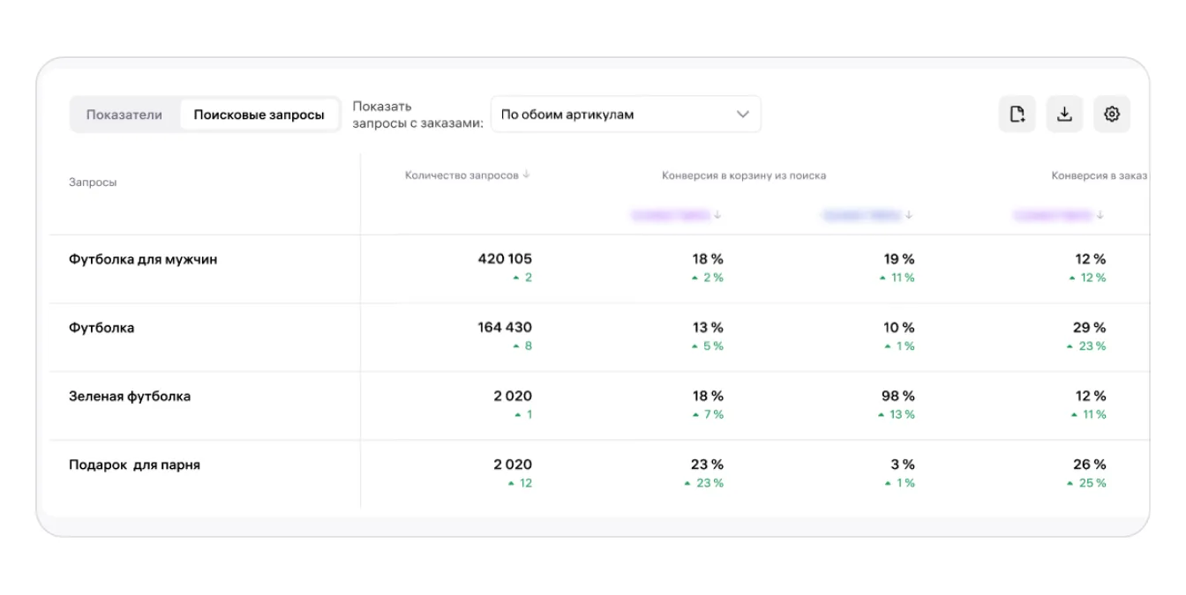Select the Зеленая футболка query

130,397
